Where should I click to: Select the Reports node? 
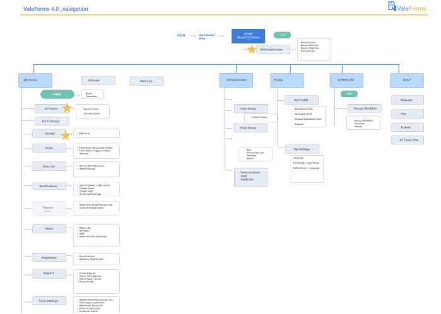pos(49,274)
